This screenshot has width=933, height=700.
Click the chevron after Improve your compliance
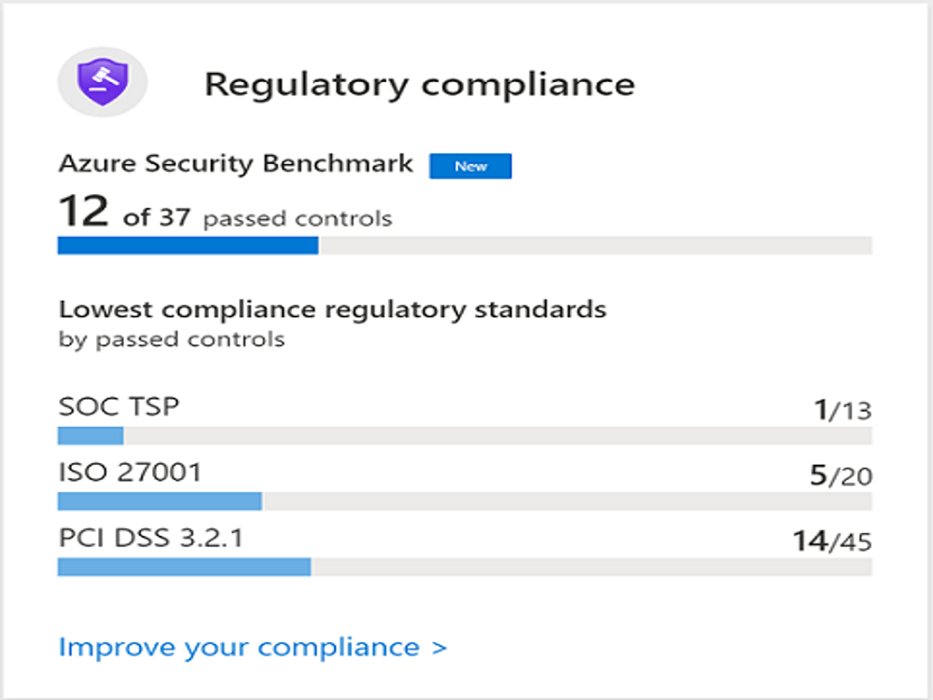(438, 646)
